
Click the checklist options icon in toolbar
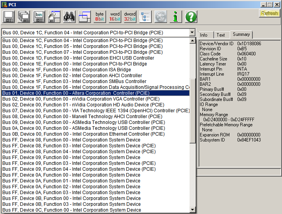[x=145, y=16]
